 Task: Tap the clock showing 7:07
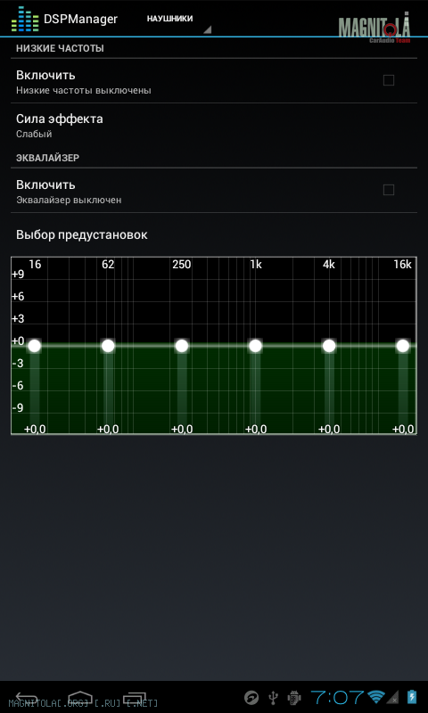click(x=337, y=697)
